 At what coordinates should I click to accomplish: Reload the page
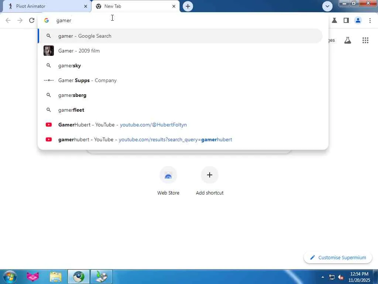pos(32,21)
